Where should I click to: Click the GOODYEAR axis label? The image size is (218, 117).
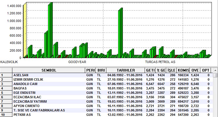click(x=77, y=62)
